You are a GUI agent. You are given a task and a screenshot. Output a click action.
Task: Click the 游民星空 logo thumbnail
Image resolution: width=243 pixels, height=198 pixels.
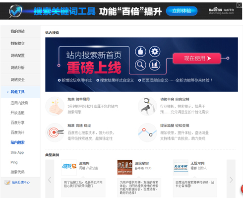click(125, 167)
